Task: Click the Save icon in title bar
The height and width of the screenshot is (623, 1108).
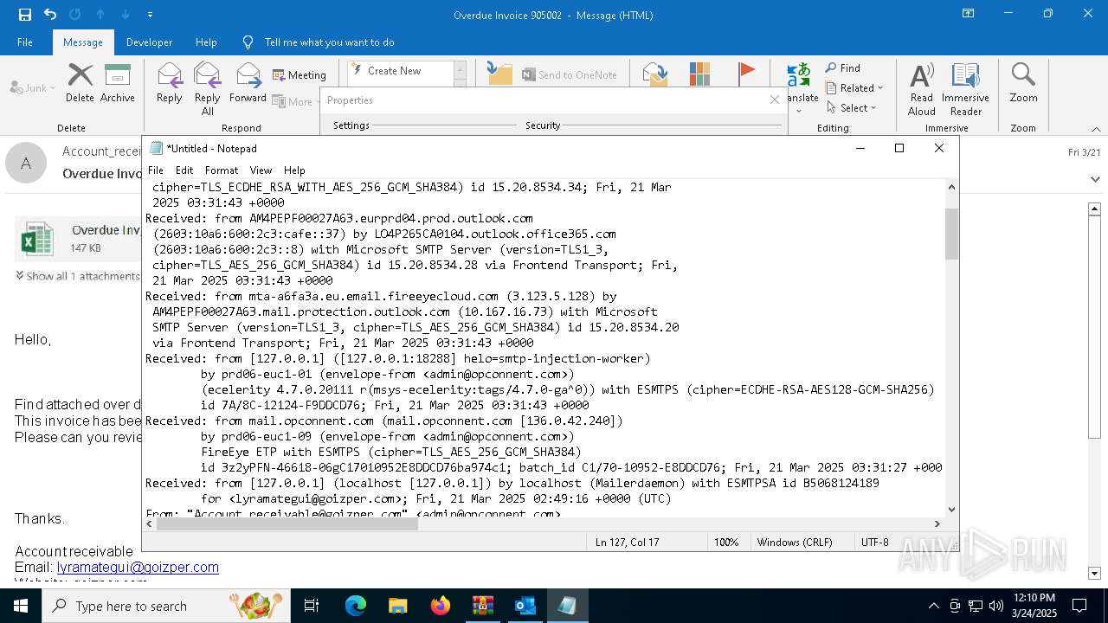Action: 25,15
